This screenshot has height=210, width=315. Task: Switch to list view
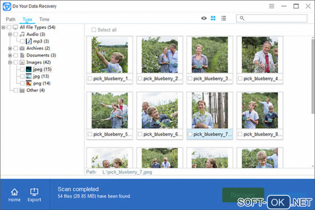[224, 19]
